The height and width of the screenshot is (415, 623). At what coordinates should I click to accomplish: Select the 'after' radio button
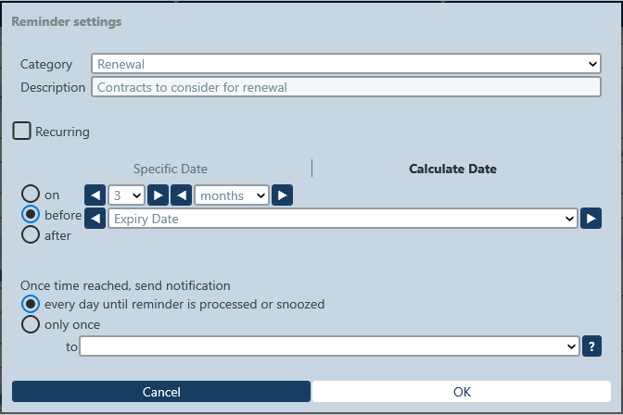click(31, 234)
